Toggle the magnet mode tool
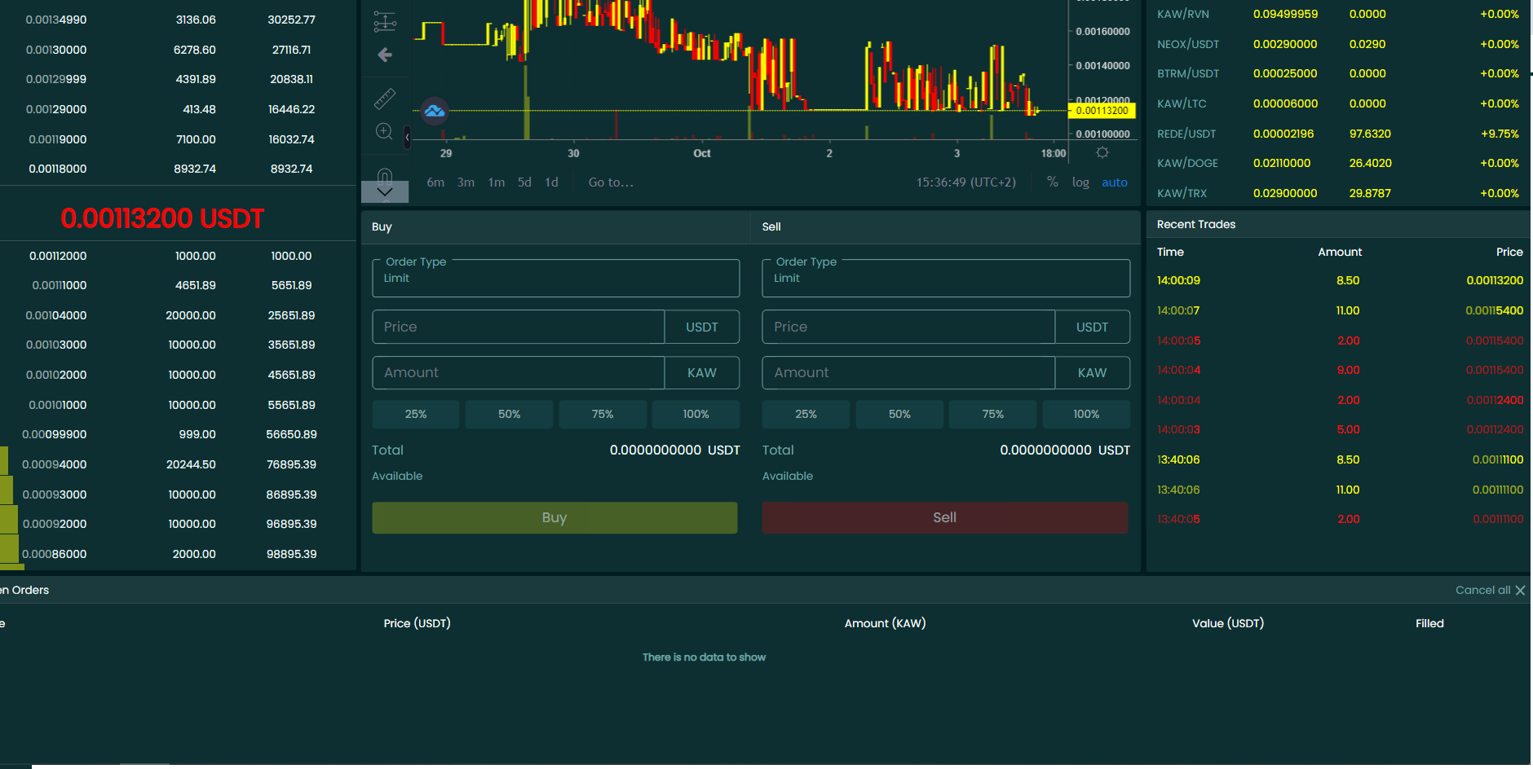1533x769 pixels. click(385, 175)
